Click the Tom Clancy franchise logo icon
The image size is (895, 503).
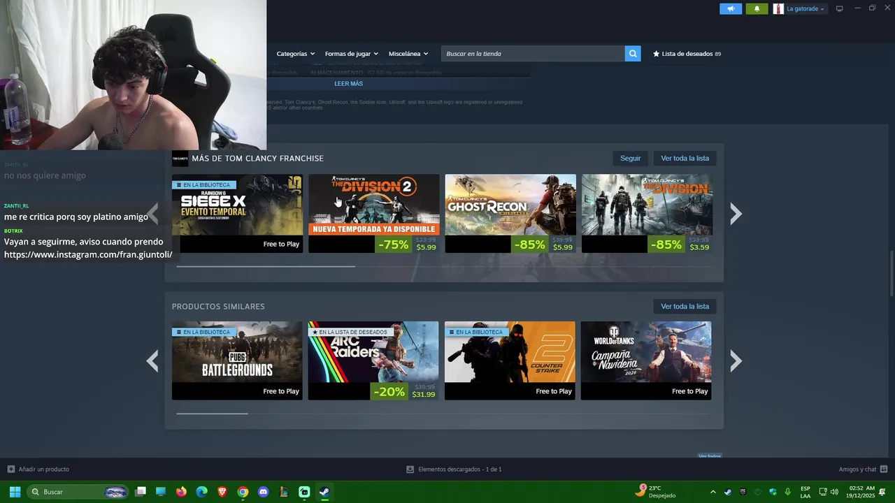click(180, 159)
